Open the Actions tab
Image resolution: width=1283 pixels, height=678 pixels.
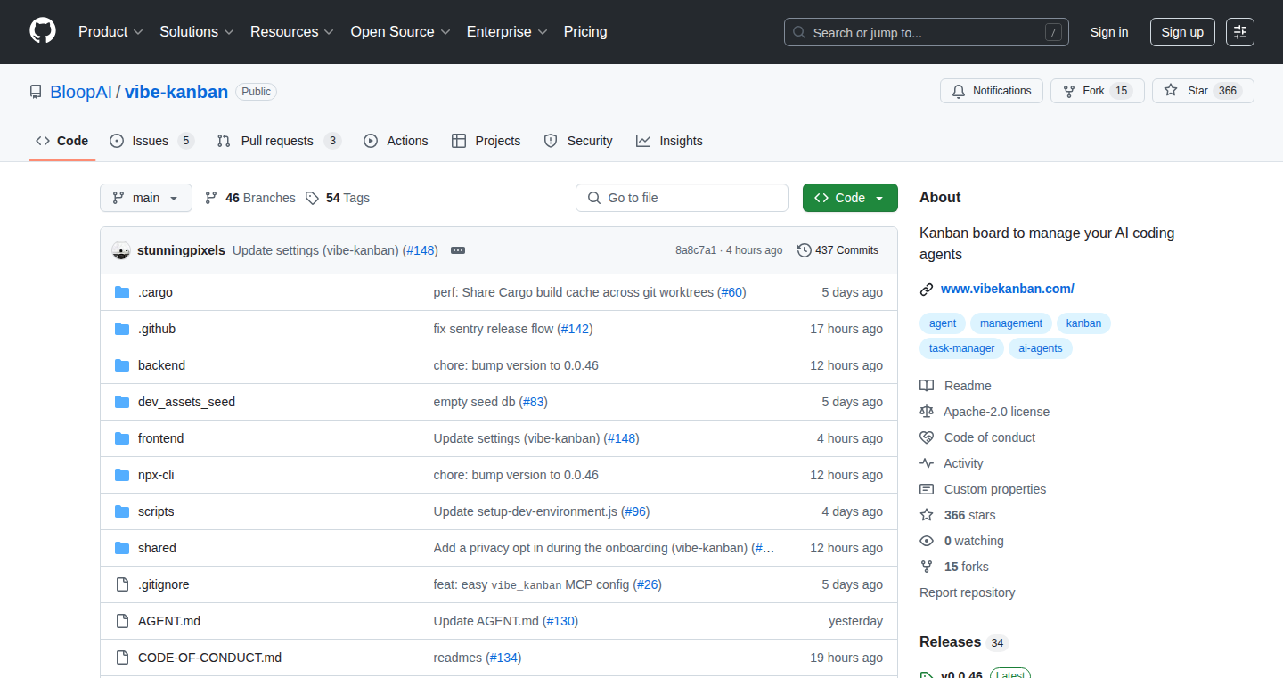[396, 141]
